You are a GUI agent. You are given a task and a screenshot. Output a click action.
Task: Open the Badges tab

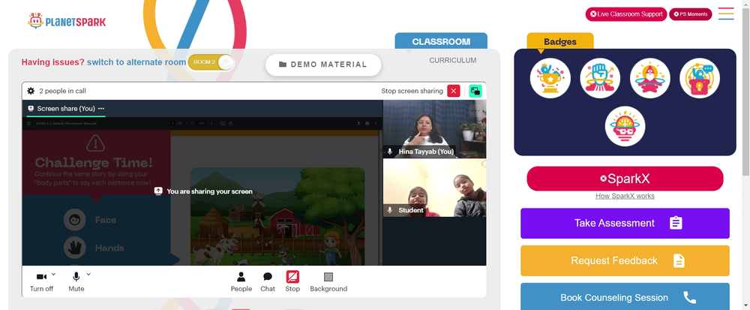tap(560, 41)
